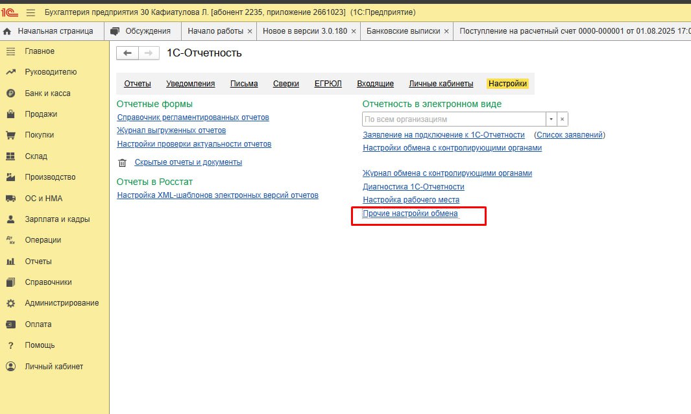
Task: Open Диагностика 1С-Отчетности link
Action: click(x=413, y=187)
